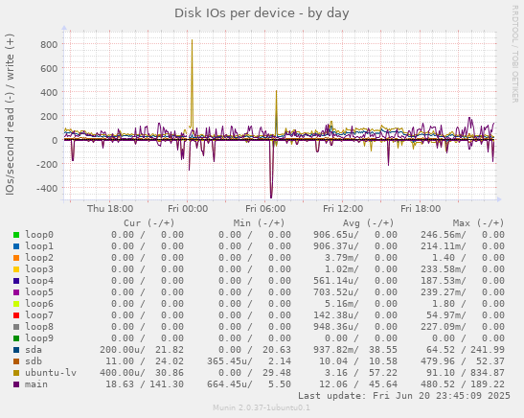This screenshot has width=524, height=418.
Task: Click the y-axis title 'IOs/second read (-) / write (+)'
Action: pyautogui.click(x=10, y=114)
